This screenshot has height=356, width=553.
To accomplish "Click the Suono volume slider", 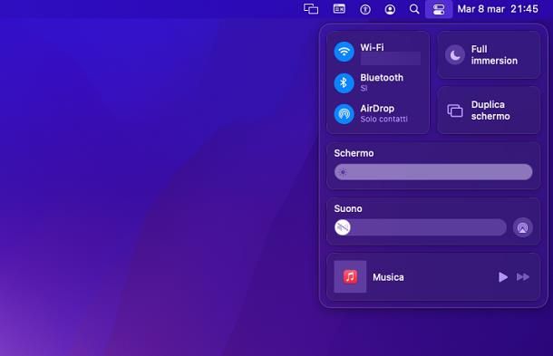I will click(x=421, y=227).
